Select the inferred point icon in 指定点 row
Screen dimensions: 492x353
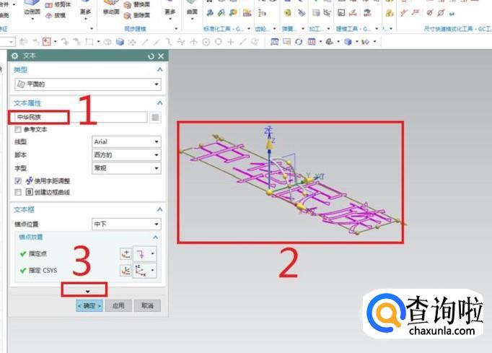tap(141, 254)
